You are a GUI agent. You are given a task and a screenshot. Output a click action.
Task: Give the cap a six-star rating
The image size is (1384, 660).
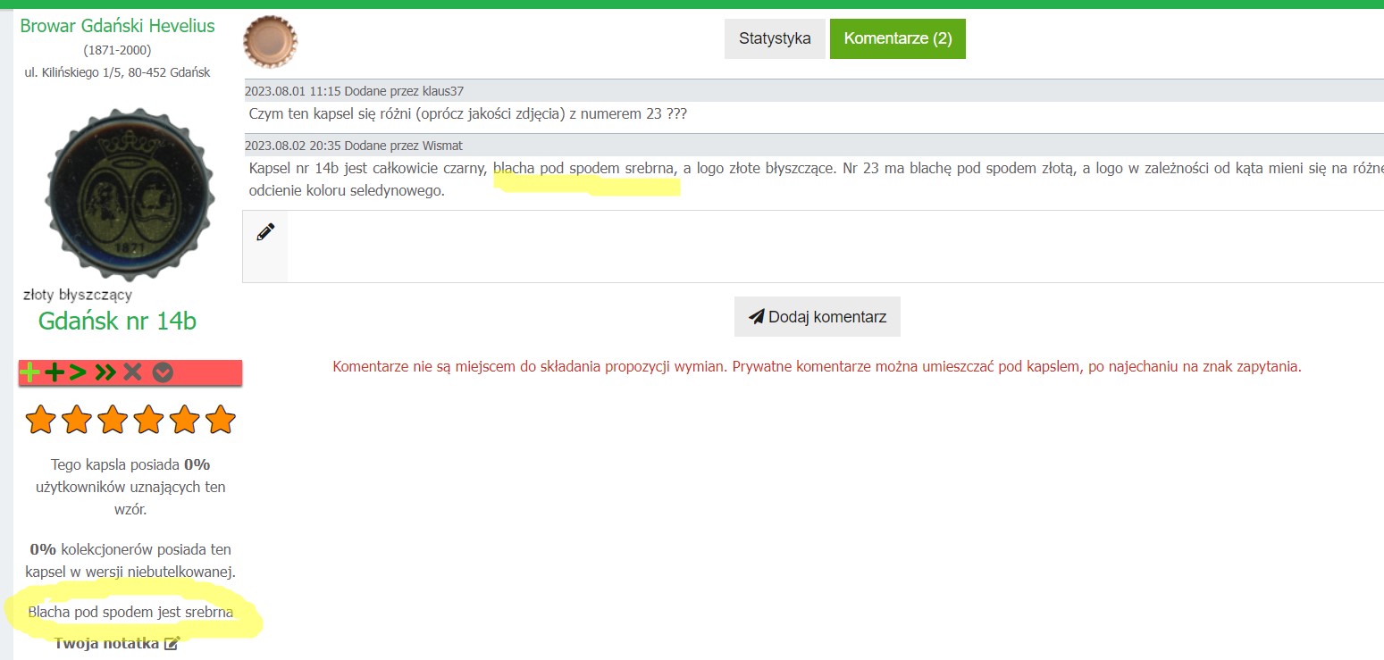(x=220, y=419)
